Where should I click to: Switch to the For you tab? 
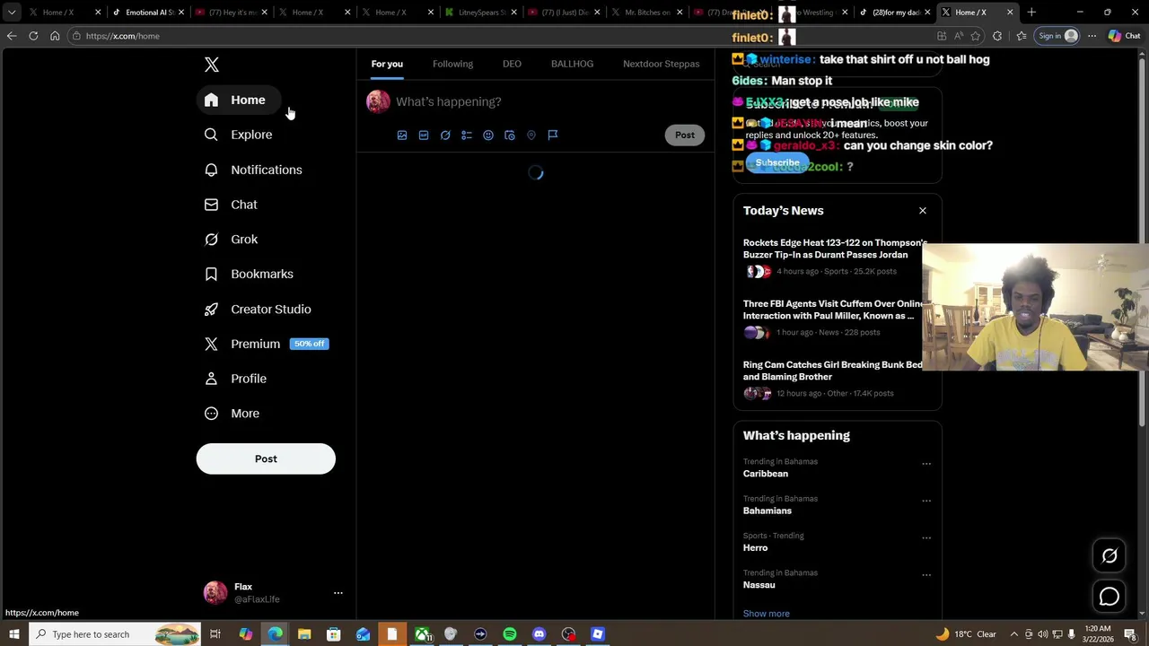coord(387,64)
